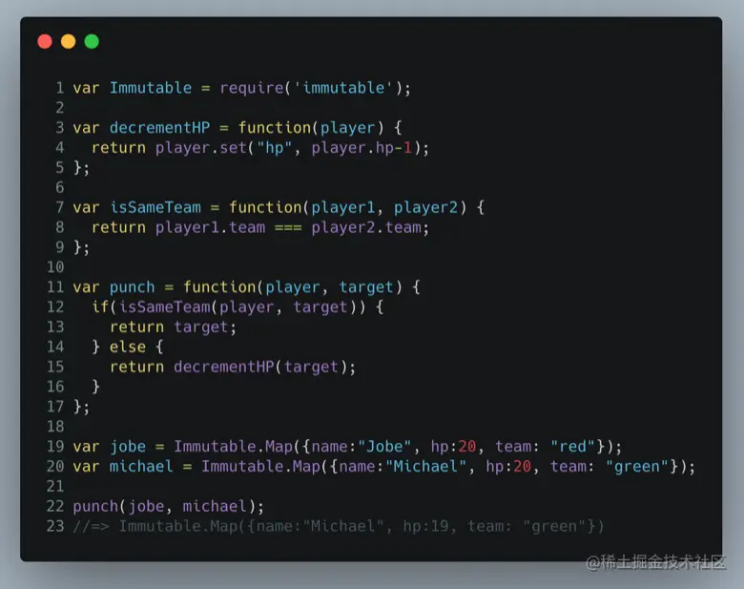Click 'require' on line 1
Viewport: 744px width, 589px height.
(252, 88)
